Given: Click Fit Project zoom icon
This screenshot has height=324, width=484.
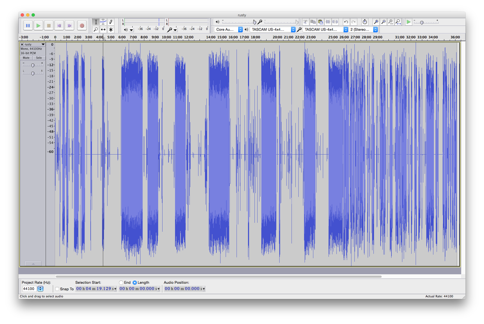Looking at the screenshot, I should click(x=398, y=22).
